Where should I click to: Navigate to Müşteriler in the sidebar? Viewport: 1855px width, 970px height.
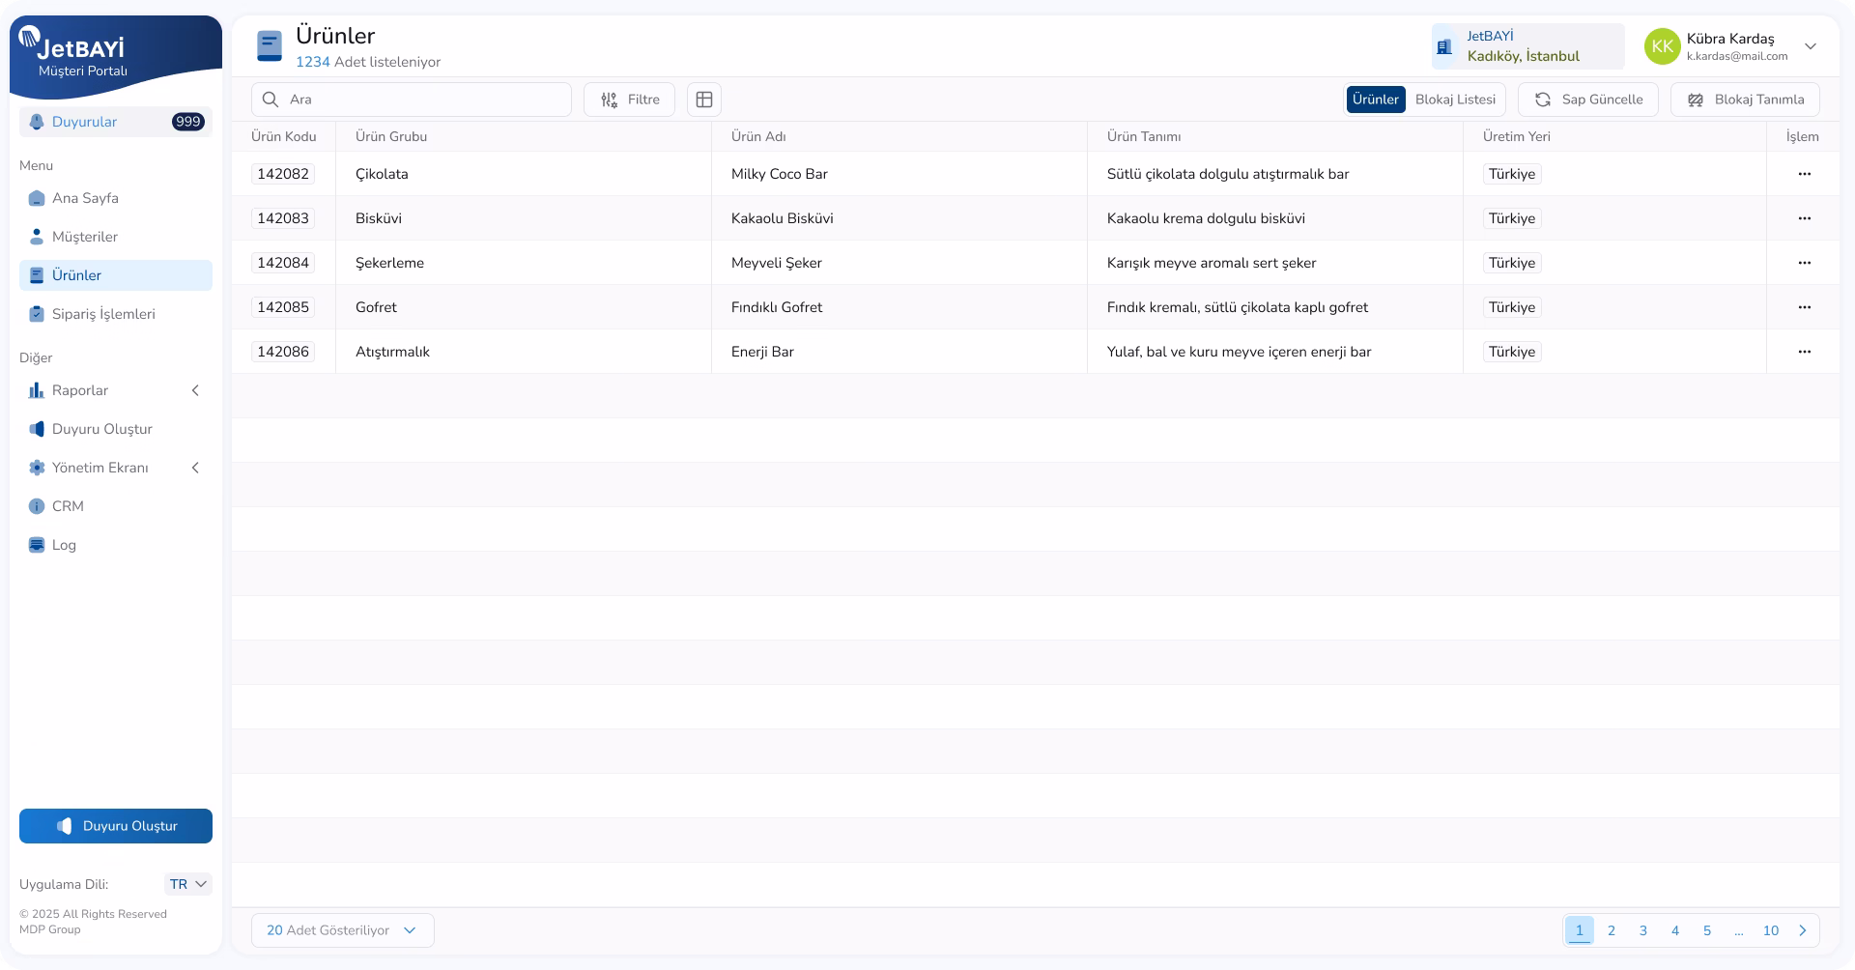85,237
